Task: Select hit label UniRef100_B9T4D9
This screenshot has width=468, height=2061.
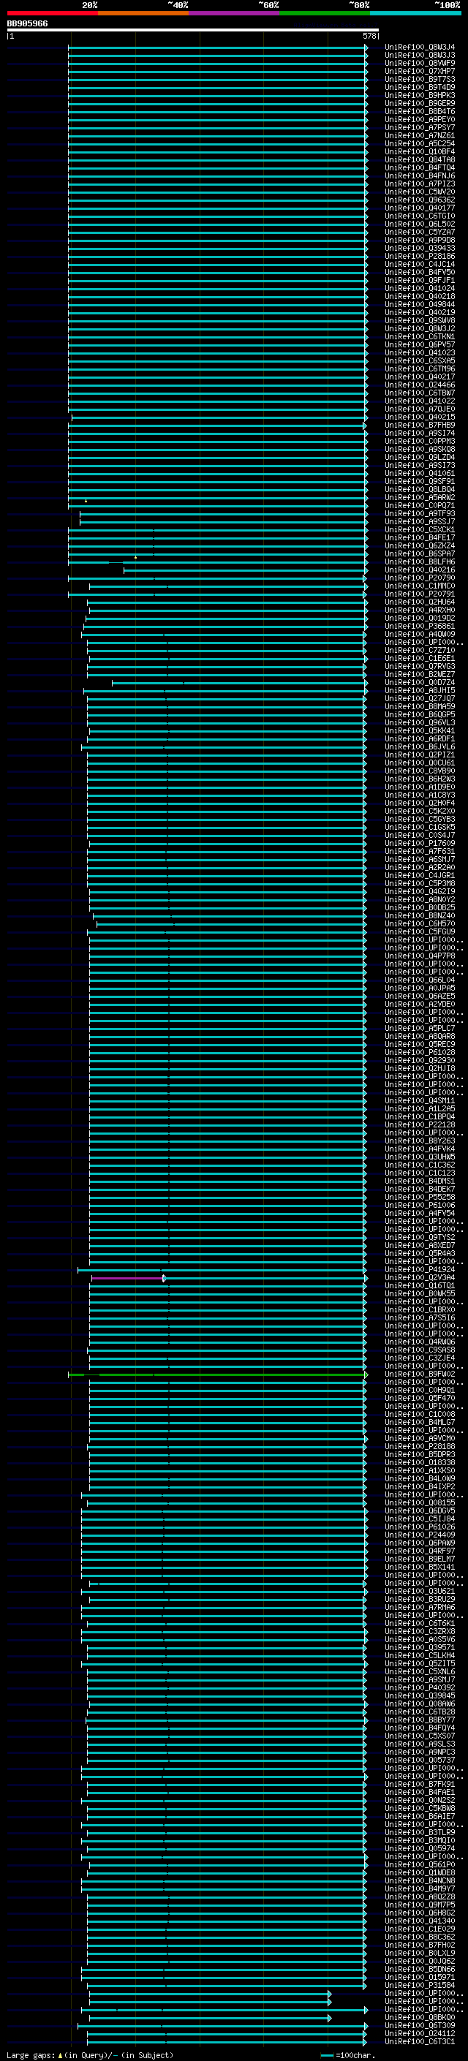Action: point(420,87)
